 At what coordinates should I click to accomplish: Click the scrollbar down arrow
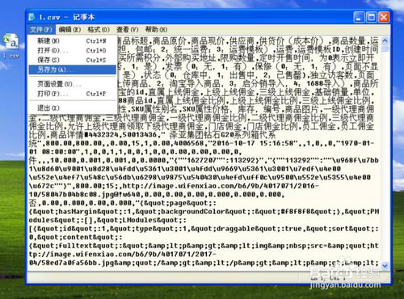pos(385,266)
